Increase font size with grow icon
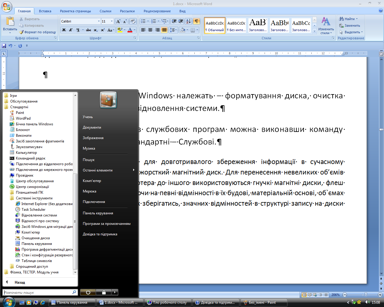384x307 pixels. pyautogui.click(x=118, y=21)
